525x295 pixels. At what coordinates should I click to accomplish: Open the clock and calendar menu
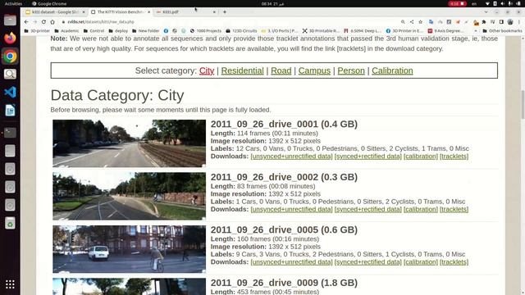coord(272,3)
